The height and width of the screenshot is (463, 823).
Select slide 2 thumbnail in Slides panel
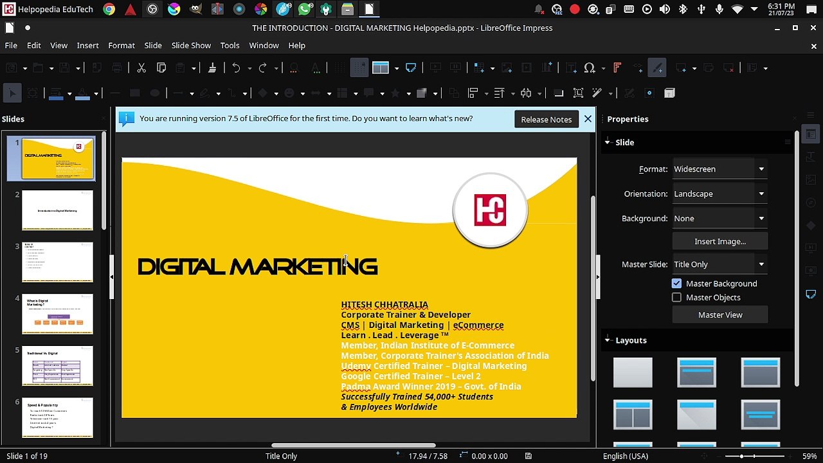(x=57, y=210)
